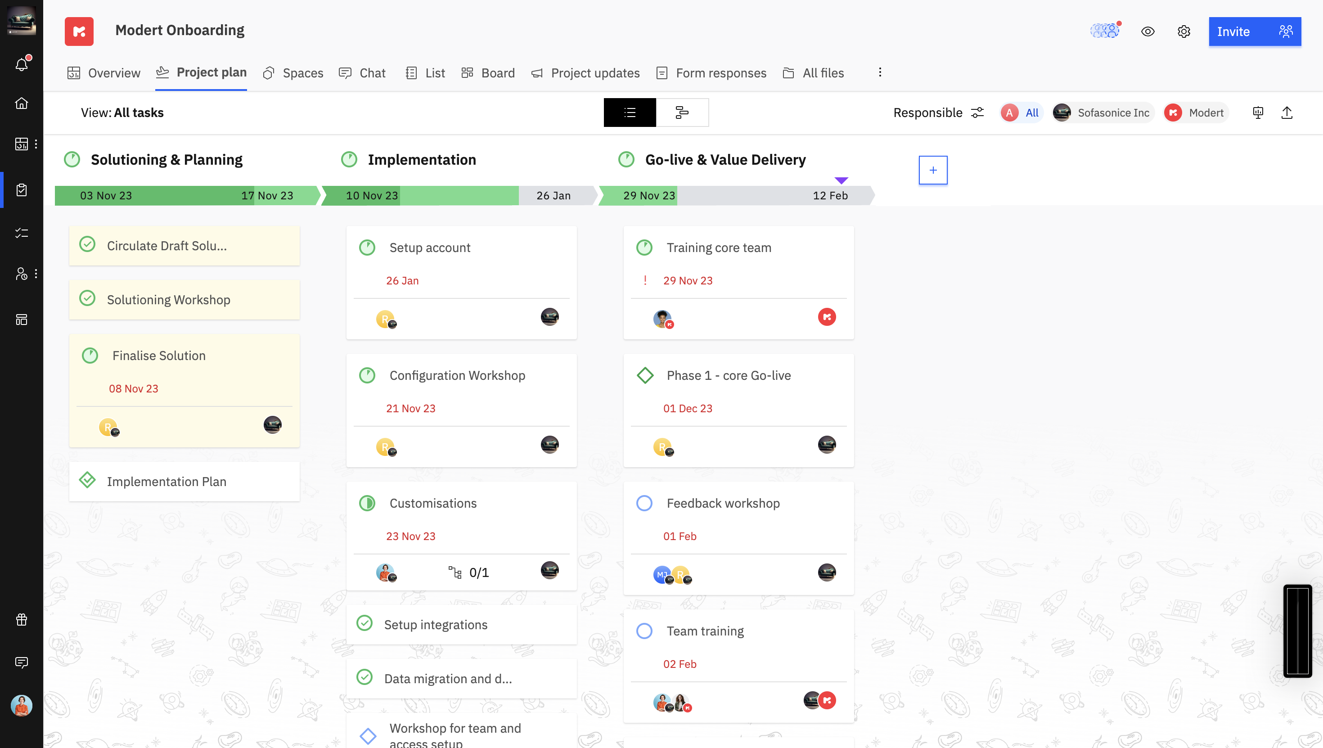Toggle Team training task status circle
Screen dimensions: 1323x748
pyautogui.click(x=644, y=631)
